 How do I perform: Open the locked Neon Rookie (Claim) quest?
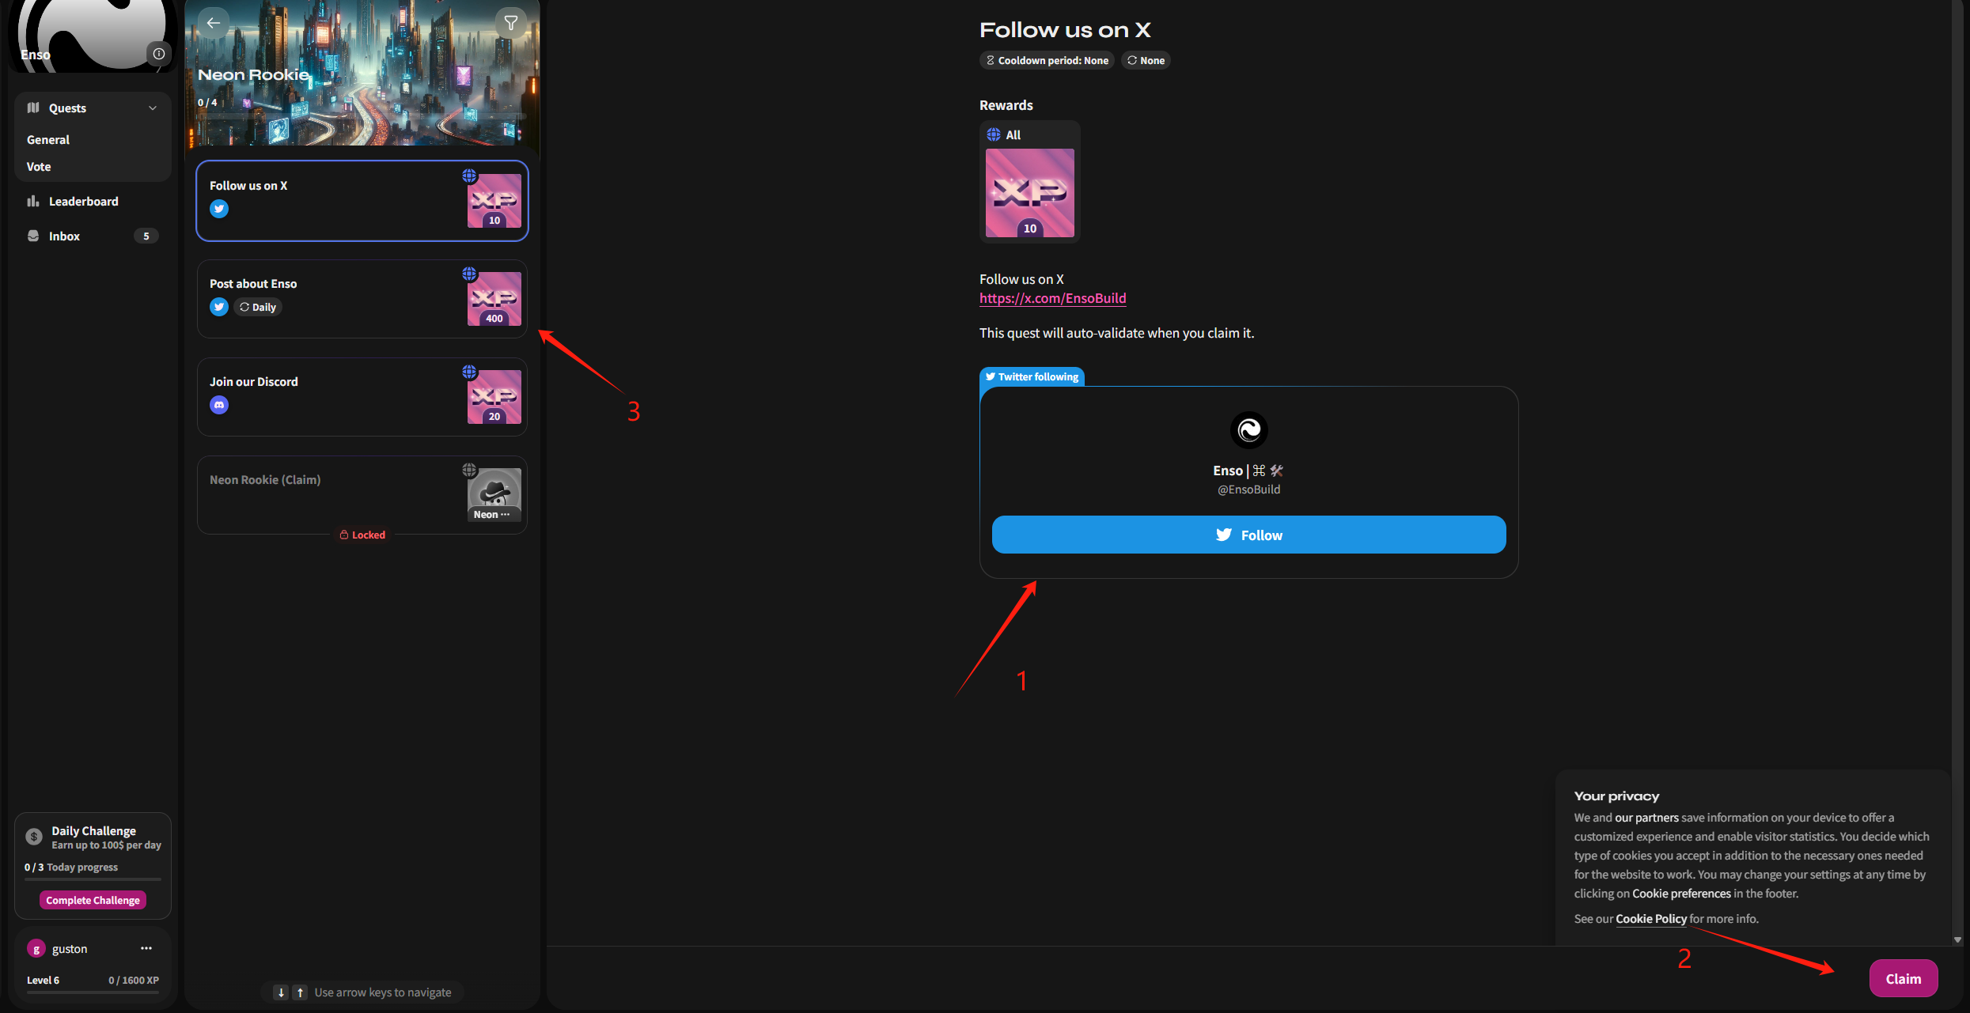point(362,495)
